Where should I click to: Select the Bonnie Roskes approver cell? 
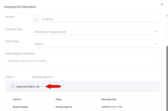click(x=20, y=107)
